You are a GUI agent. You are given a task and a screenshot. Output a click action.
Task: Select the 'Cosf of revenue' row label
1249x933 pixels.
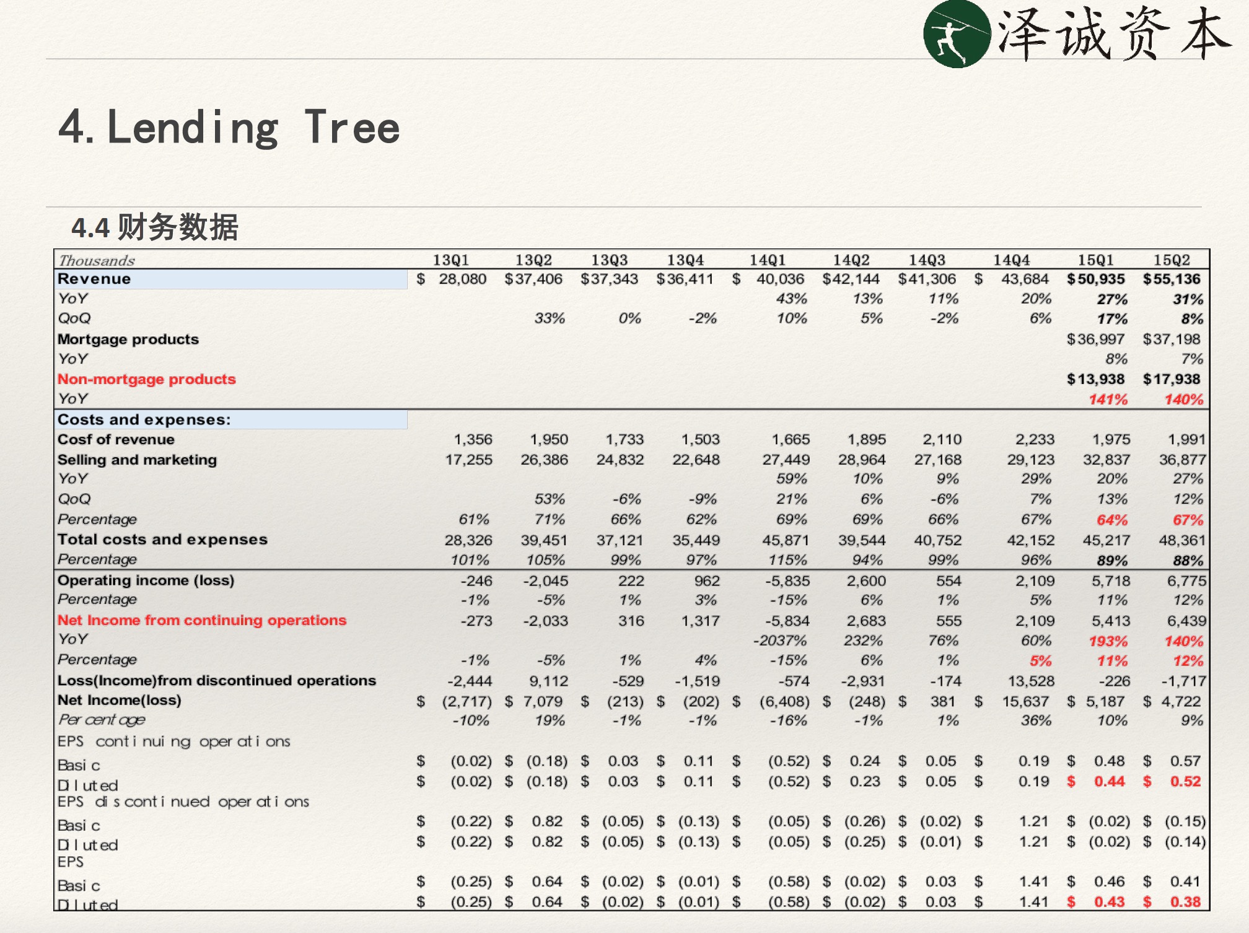click(x=116, y=439)
